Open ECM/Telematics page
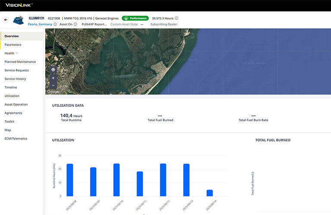 click(x=16, y=138)
